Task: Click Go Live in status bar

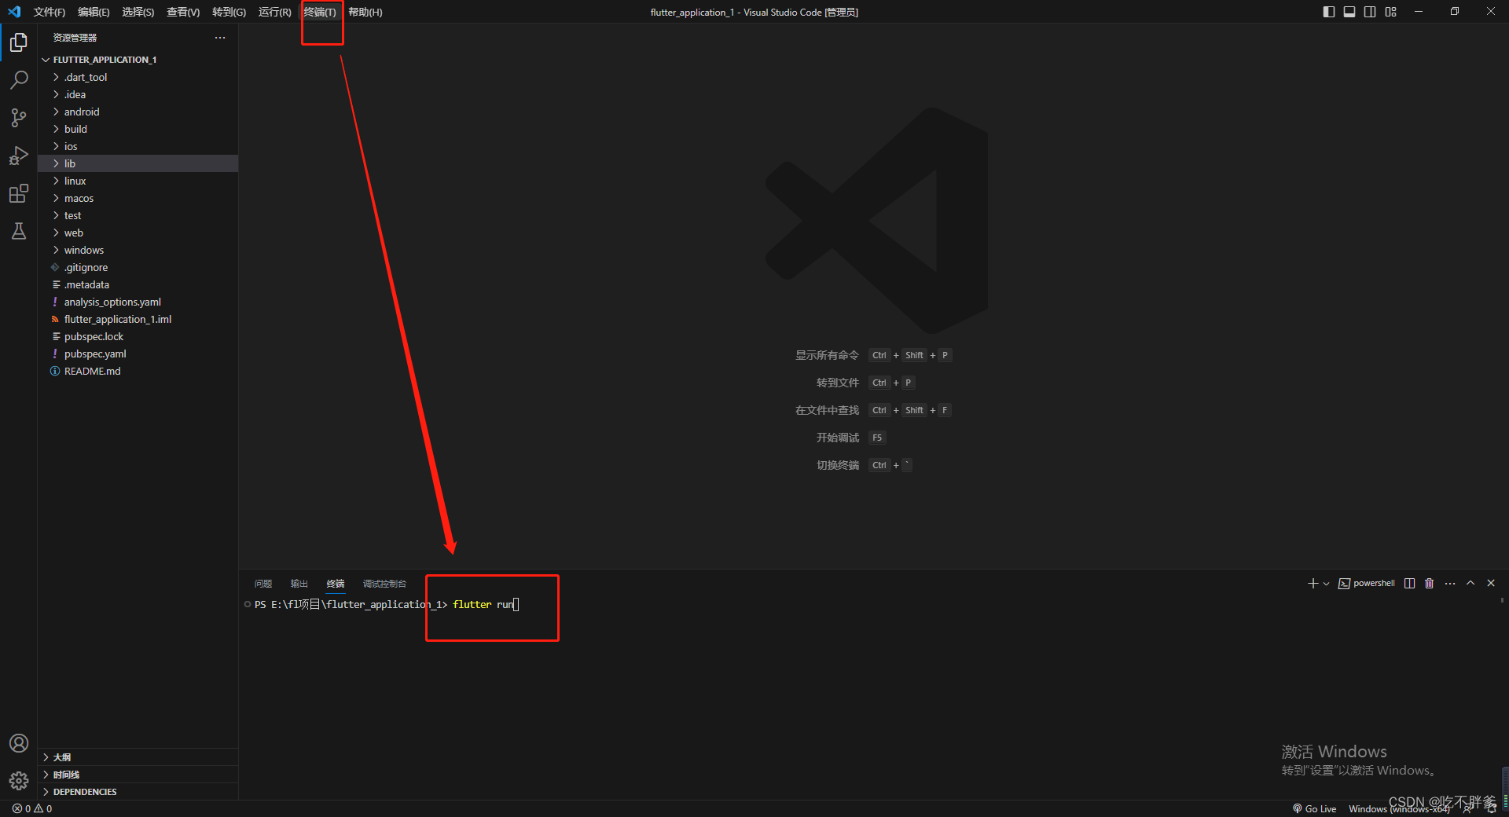Action: click(1314, 808)
